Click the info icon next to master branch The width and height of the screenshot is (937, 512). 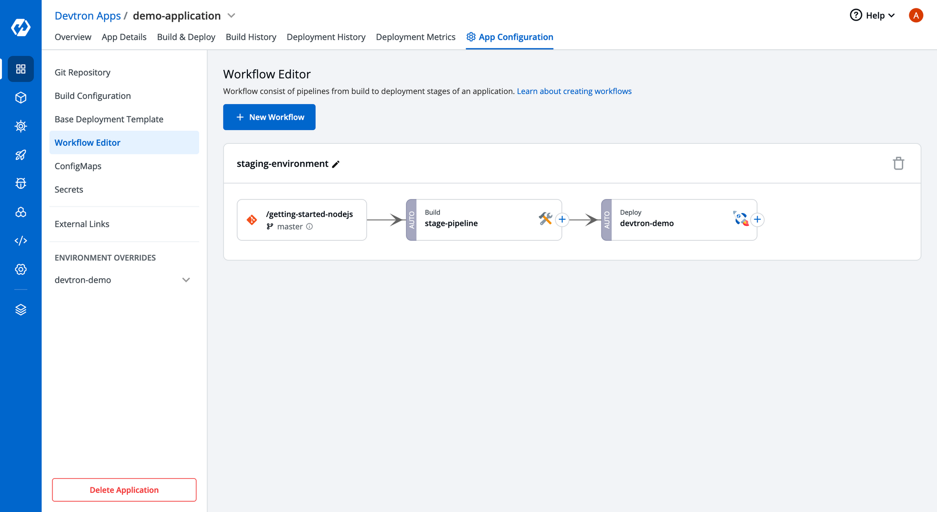[x=309, y=227]
